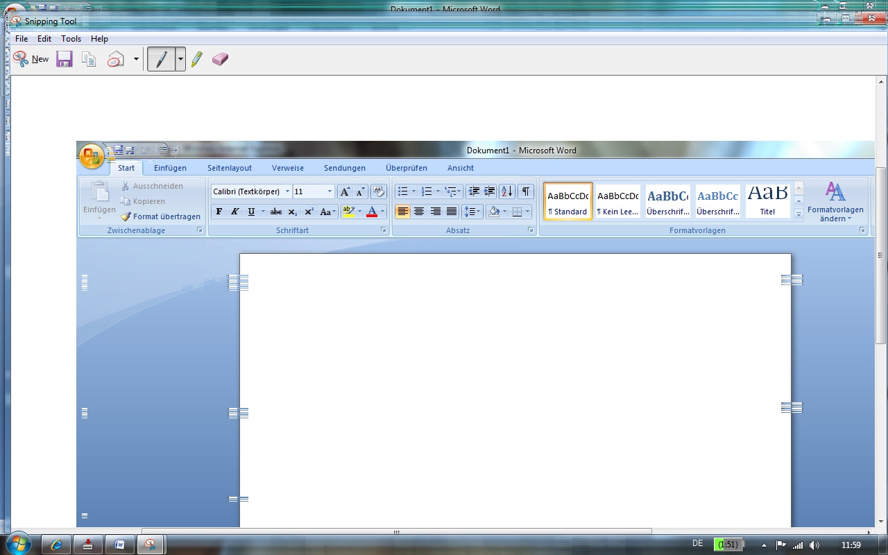Click the increase indent icon
Image resolution: width=888 pixels, height=555 pixels.
489,191
